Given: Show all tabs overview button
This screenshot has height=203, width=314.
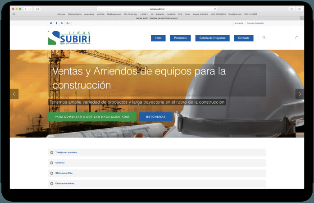Looking at the screenshot, I should 300,9.
